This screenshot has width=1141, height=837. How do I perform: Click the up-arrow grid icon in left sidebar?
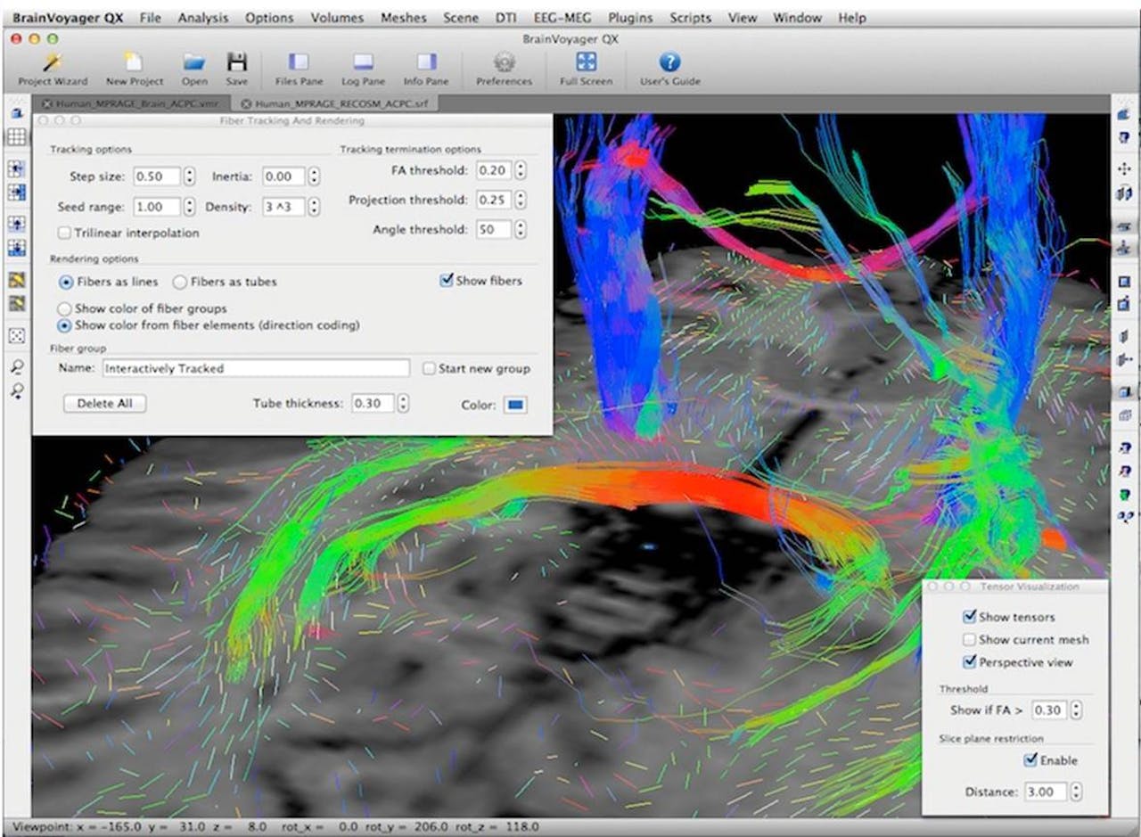pos(16,224)
